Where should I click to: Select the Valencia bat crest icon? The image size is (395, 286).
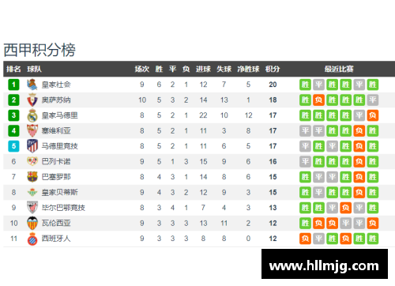(32, 223)
